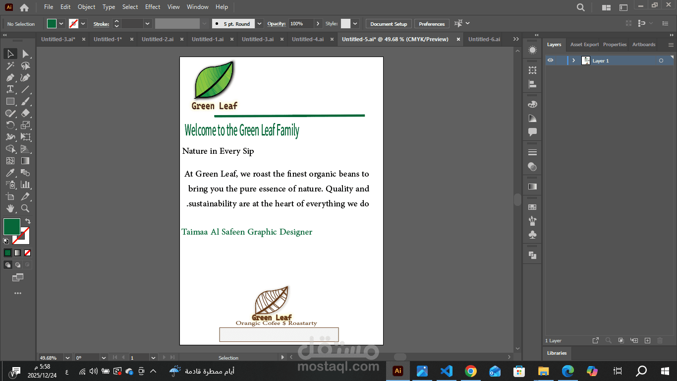Select the Eyedropper tool
The image size is (677, 381).
tap(10, 173)
